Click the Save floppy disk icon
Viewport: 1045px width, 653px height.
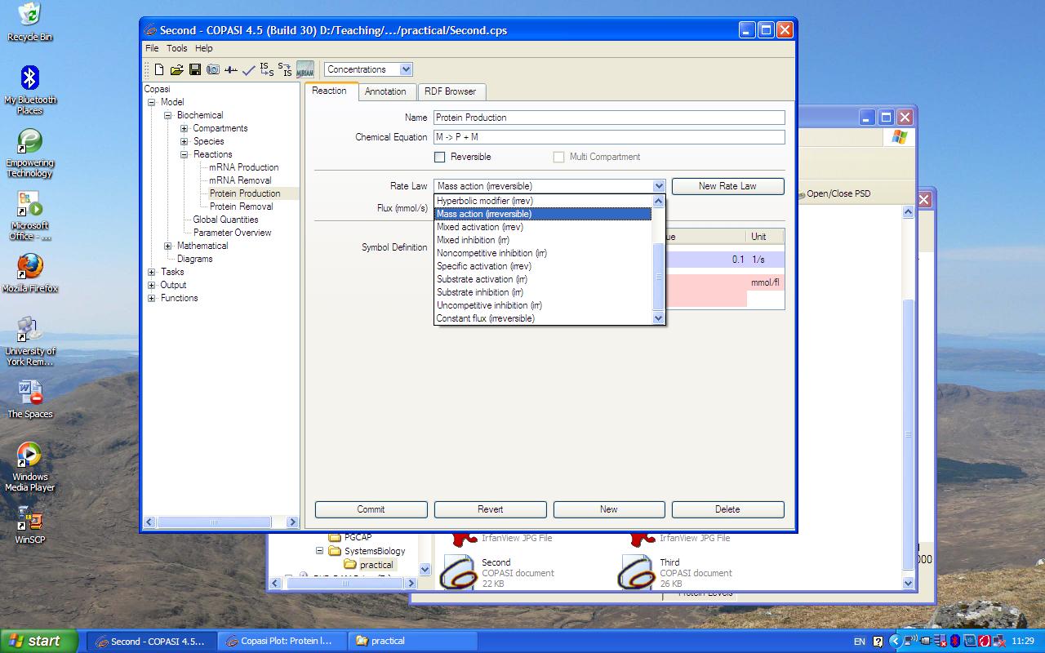click(x=195, y=70)
